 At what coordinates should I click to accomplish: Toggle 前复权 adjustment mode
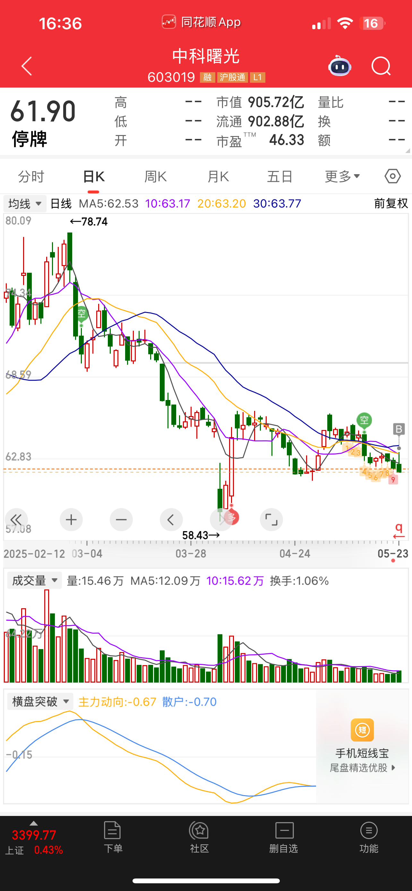tap(391, 203)
